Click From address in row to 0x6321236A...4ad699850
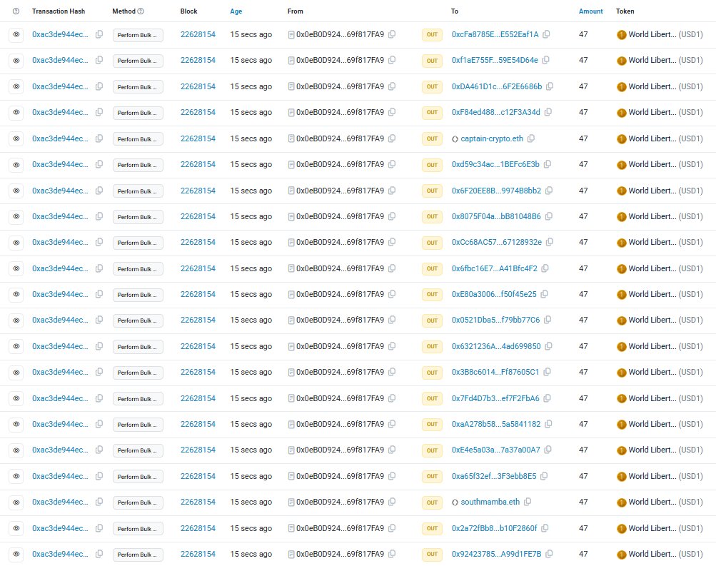The height and width of the screenshot is (566, 716). pyautogui.click(x=340, y=346)
